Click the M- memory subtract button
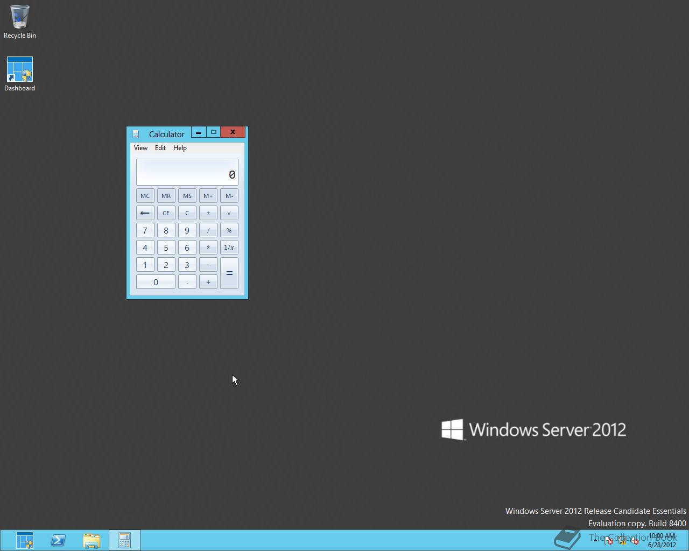Screen dimensions: 689x551 click(x=229, y=196)
